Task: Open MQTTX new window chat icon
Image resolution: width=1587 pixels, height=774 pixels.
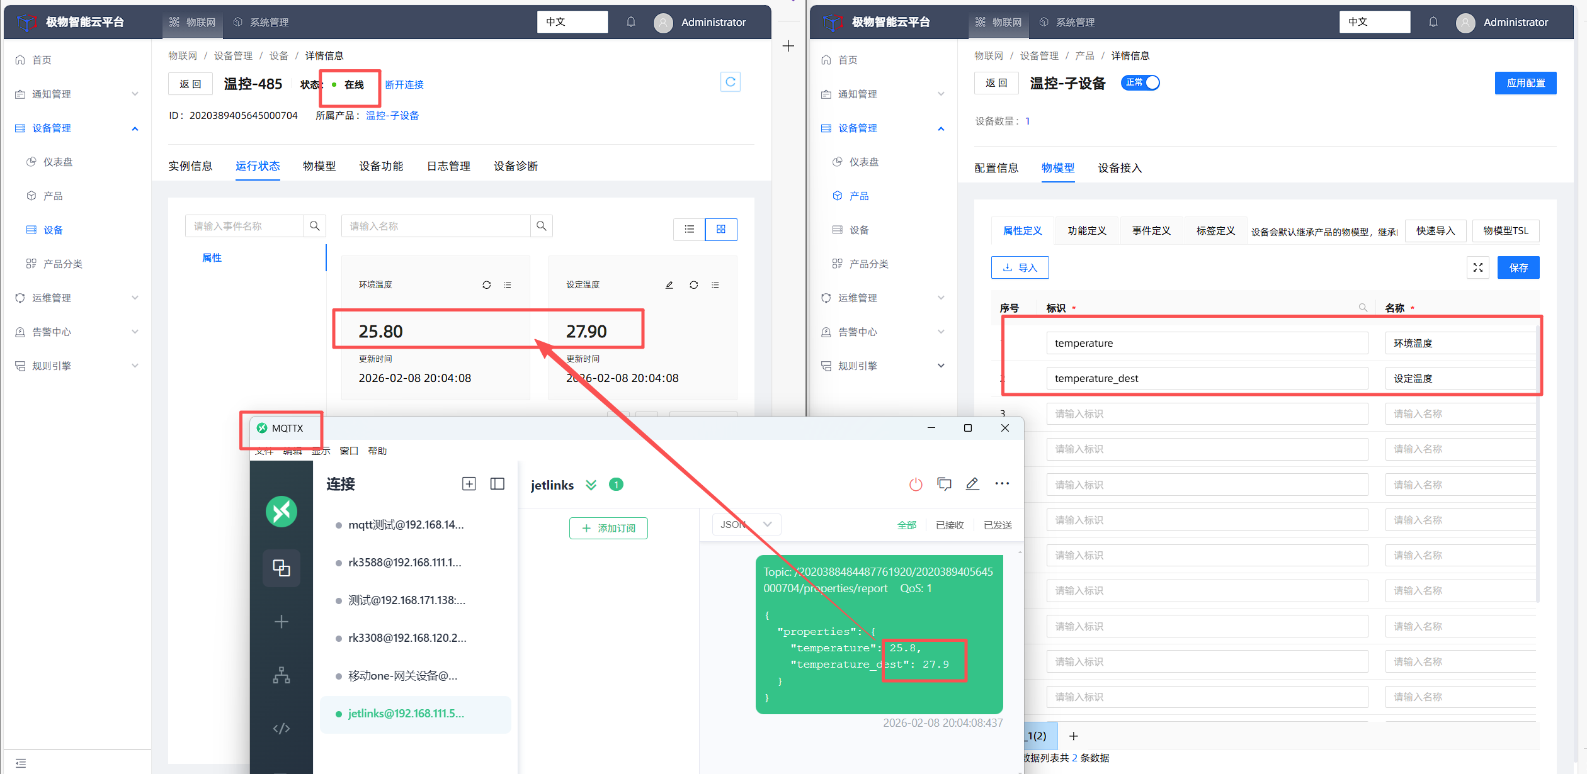Action: pyautogui.click(x=944, y=484)
